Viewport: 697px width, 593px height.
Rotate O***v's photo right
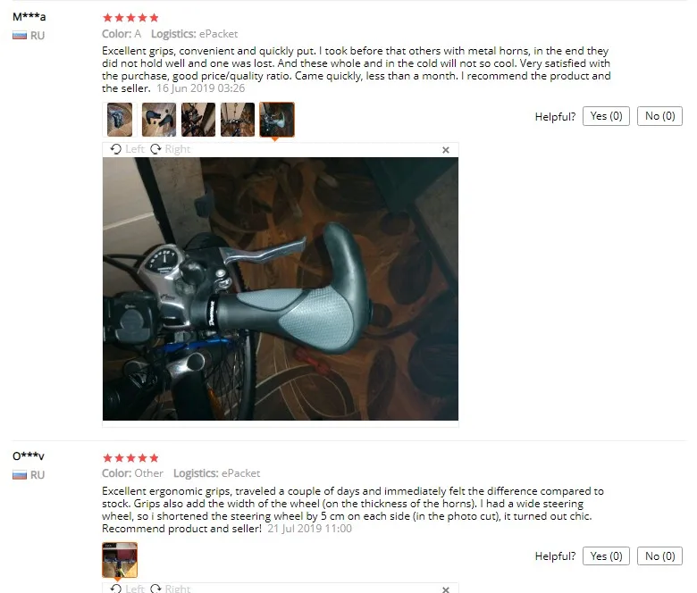[171, 589]
